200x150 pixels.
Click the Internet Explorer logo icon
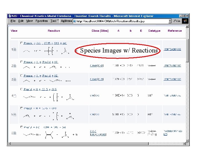[185, 21]
